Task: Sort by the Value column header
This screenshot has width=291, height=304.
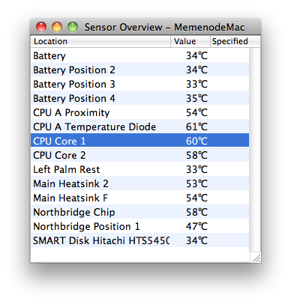Action: (x=190, y=41)
